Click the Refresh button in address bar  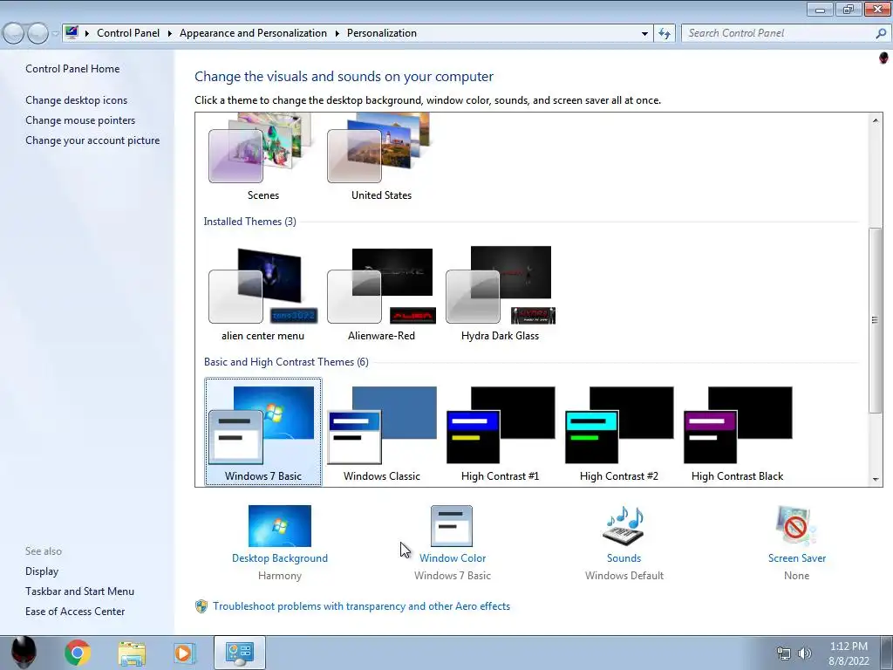664,33
